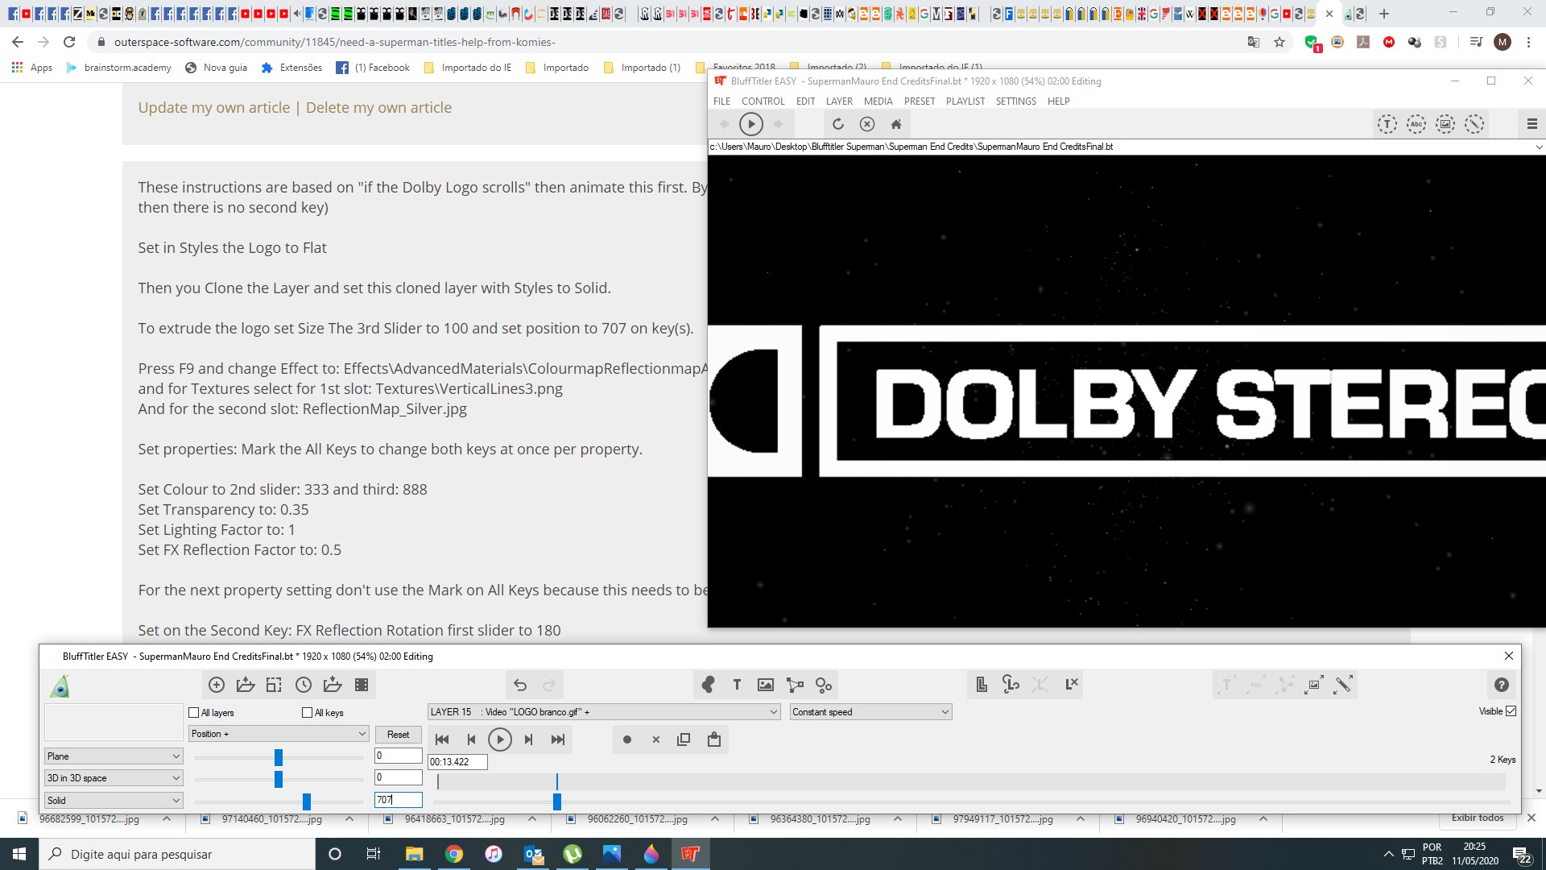The image size is (1546, 870).
Task: Click the create key dot button
Action: point(627,739)
